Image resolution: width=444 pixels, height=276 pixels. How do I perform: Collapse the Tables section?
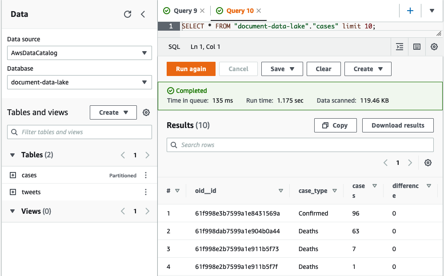[12, 155]
